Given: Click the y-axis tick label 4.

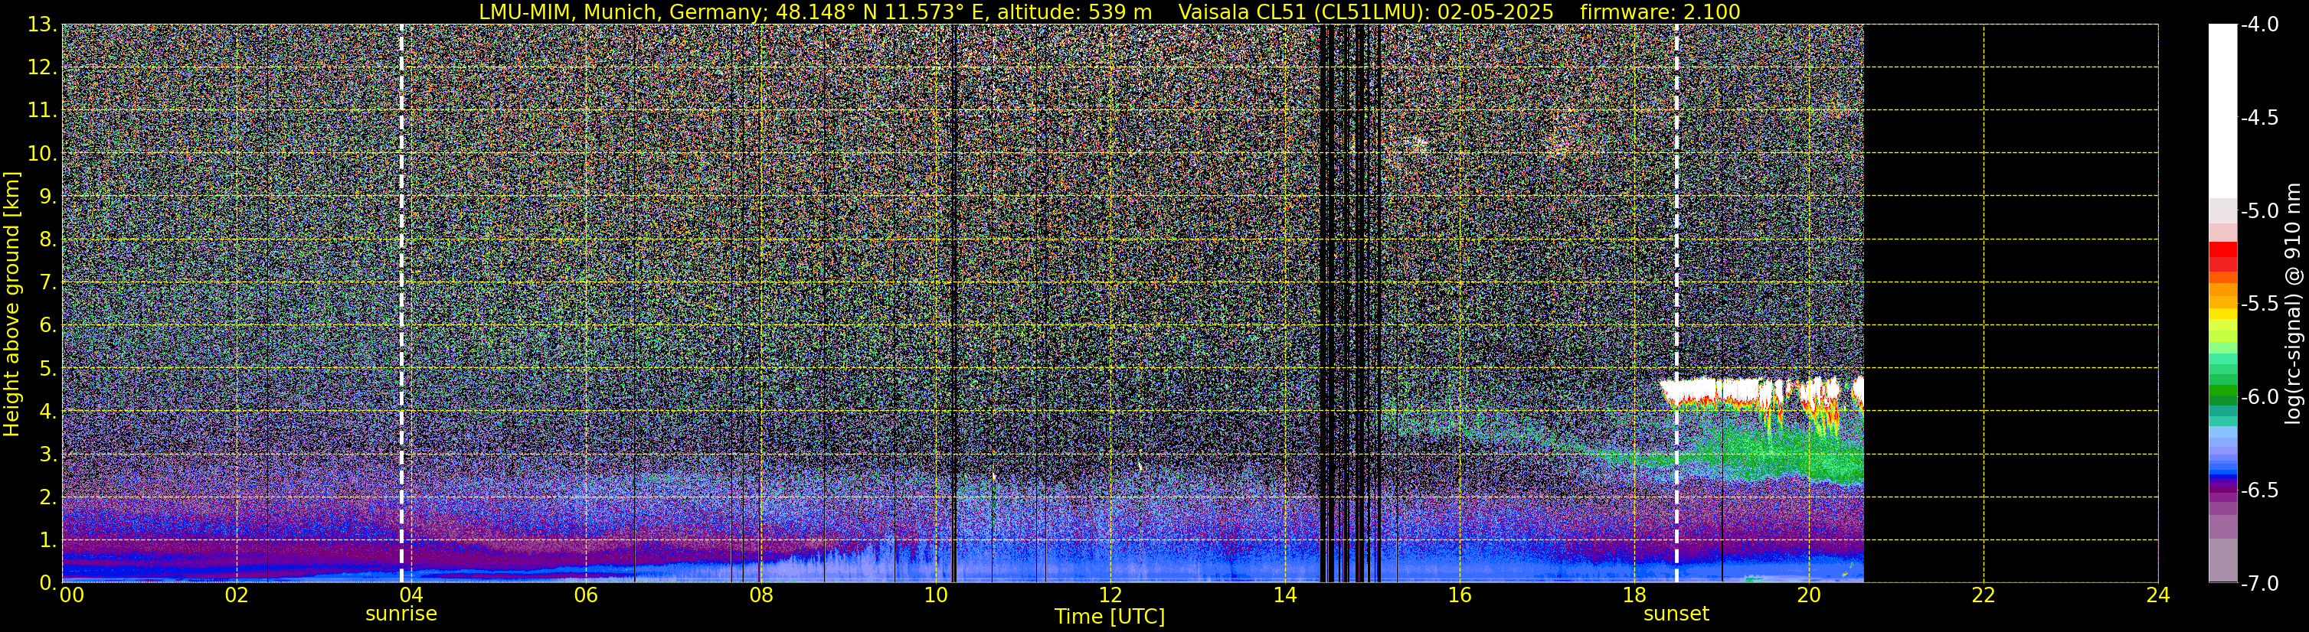Looking at the screenshot, I should pyautogui.click(x=48, y=411).
